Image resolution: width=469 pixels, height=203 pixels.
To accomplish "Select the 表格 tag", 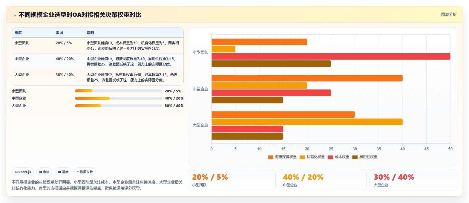I will pos(44,172).
